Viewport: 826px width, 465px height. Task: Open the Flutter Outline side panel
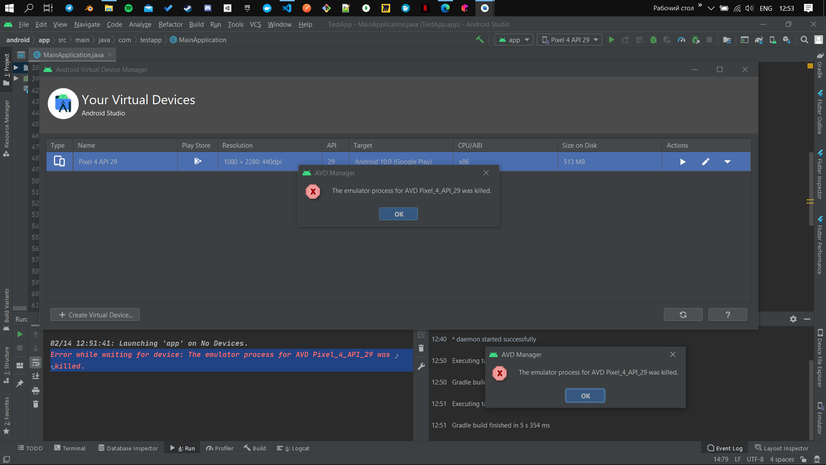coord(820,112)
